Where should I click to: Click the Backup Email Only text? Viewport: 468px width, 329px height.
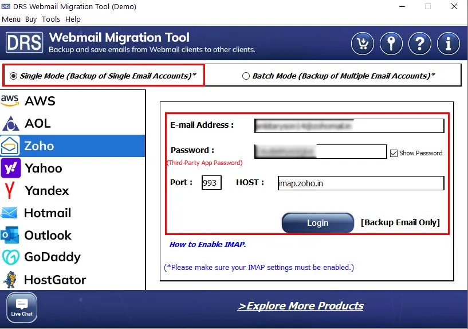[400, 222]
